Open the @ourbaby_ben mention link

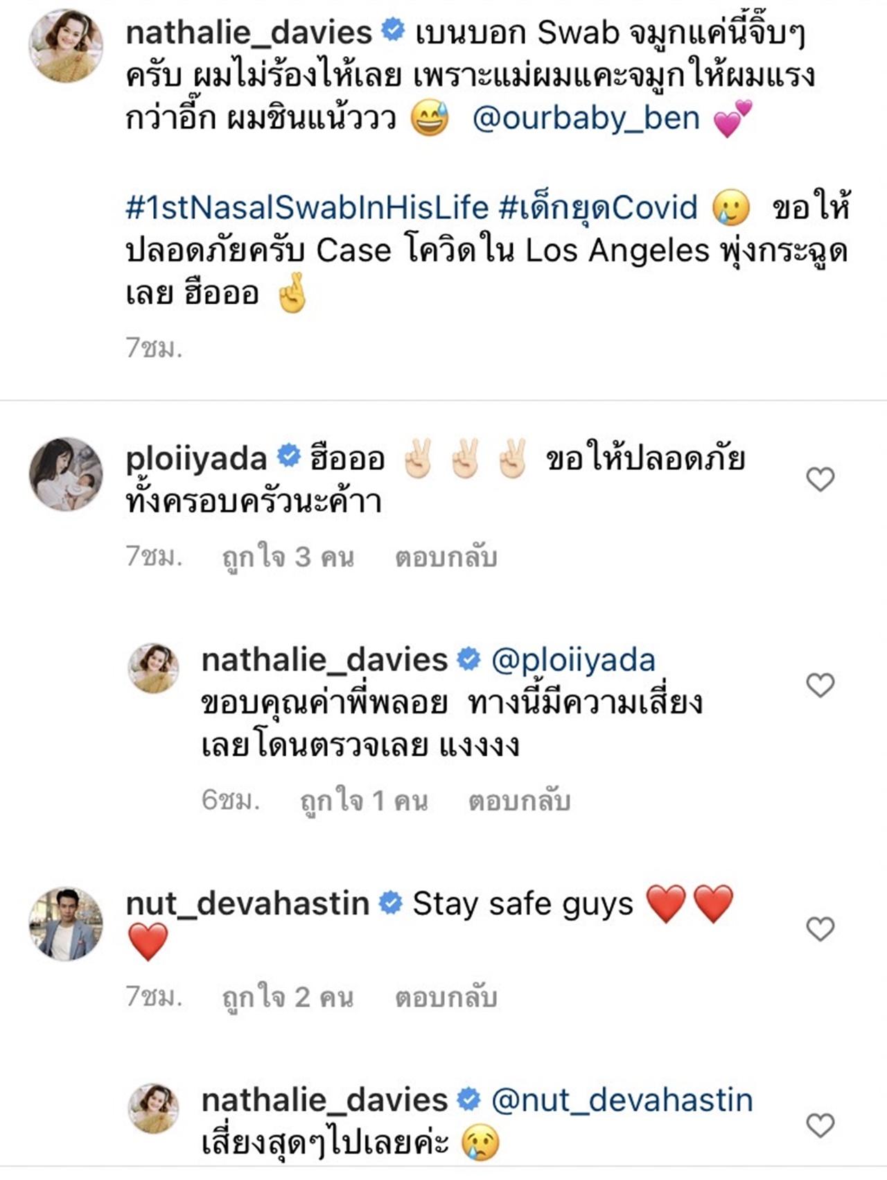point(586,119)
